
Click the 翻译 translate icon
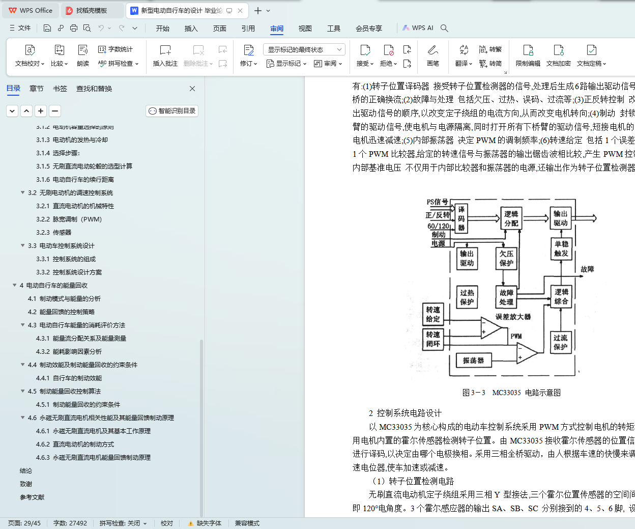click(464, 50)
